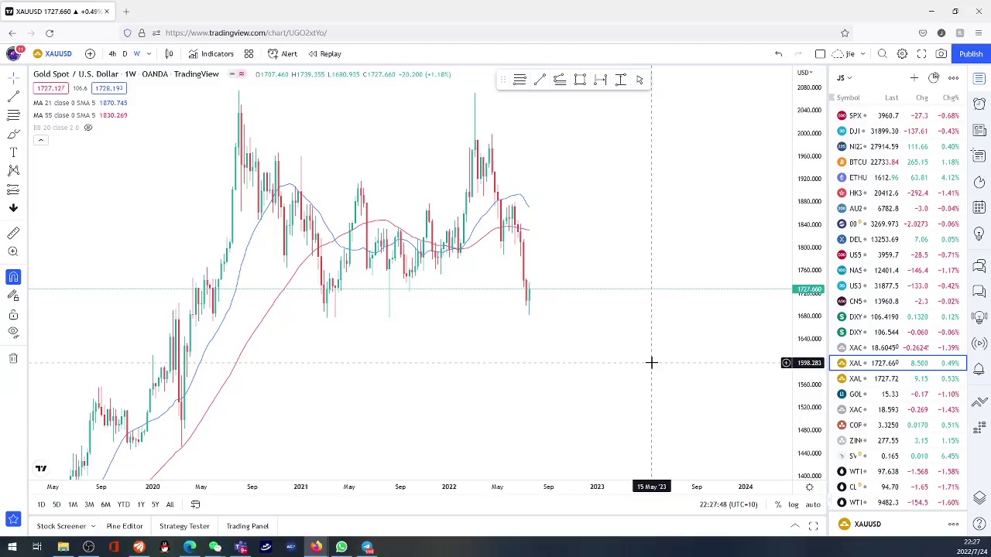Remove drawings with the trash icon
The width and height of the screenshot is (991, 557).
[x=13, y=358]
